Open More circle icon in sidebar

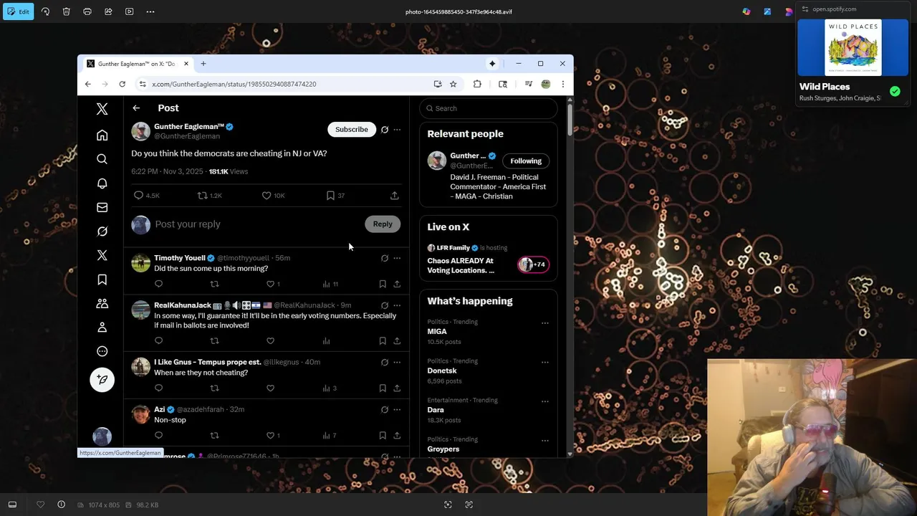click(x=102, y=351)
